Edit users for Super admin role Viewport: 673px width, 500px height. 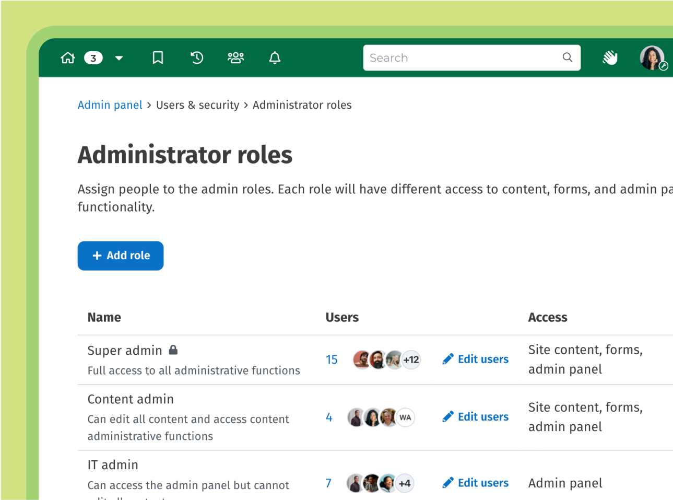(x=476, y=359)
